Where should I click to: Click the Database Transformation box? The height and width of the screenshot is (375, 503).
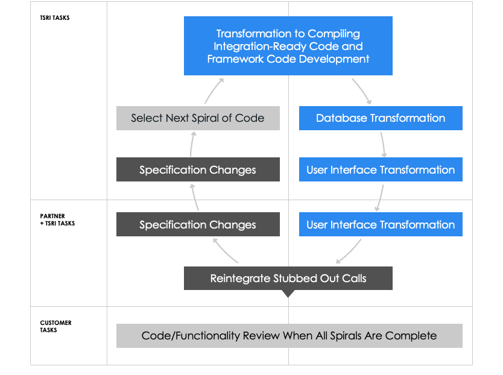click(381, 118)
